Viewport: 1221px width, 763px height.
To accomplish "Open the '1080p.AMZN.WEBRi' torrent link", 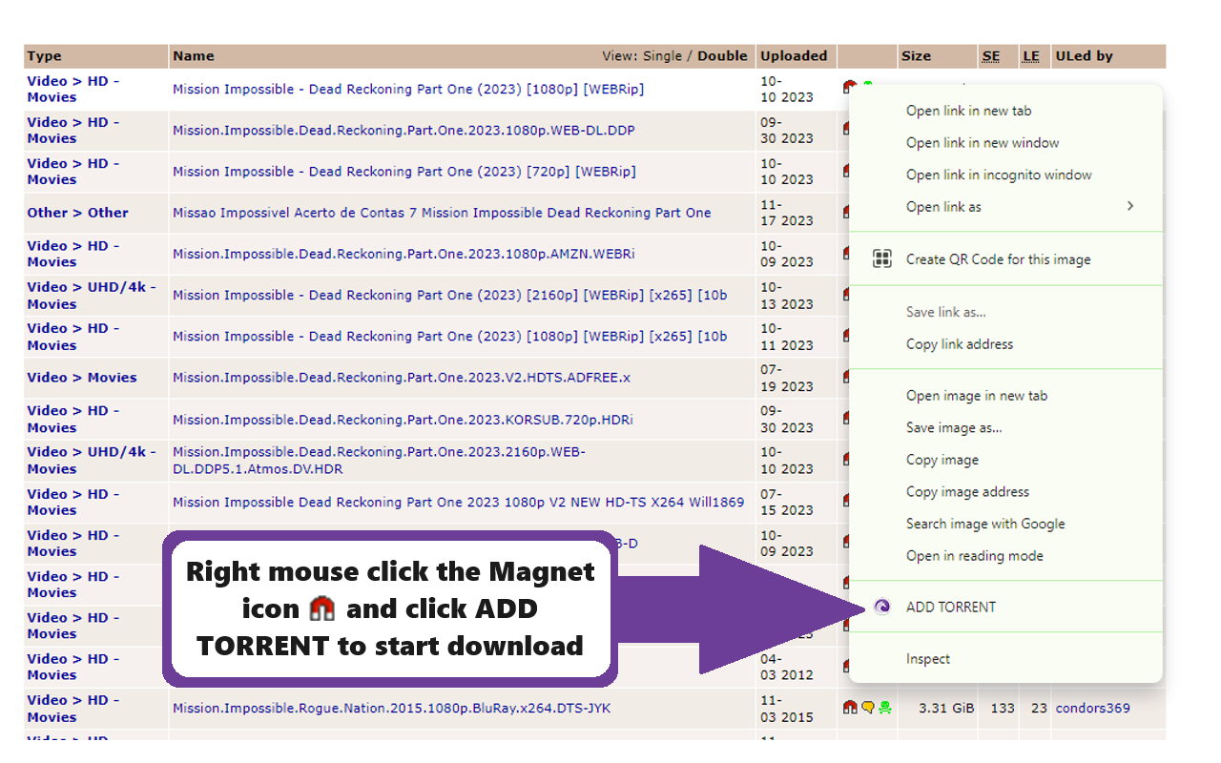I will (x=404, y=254).
